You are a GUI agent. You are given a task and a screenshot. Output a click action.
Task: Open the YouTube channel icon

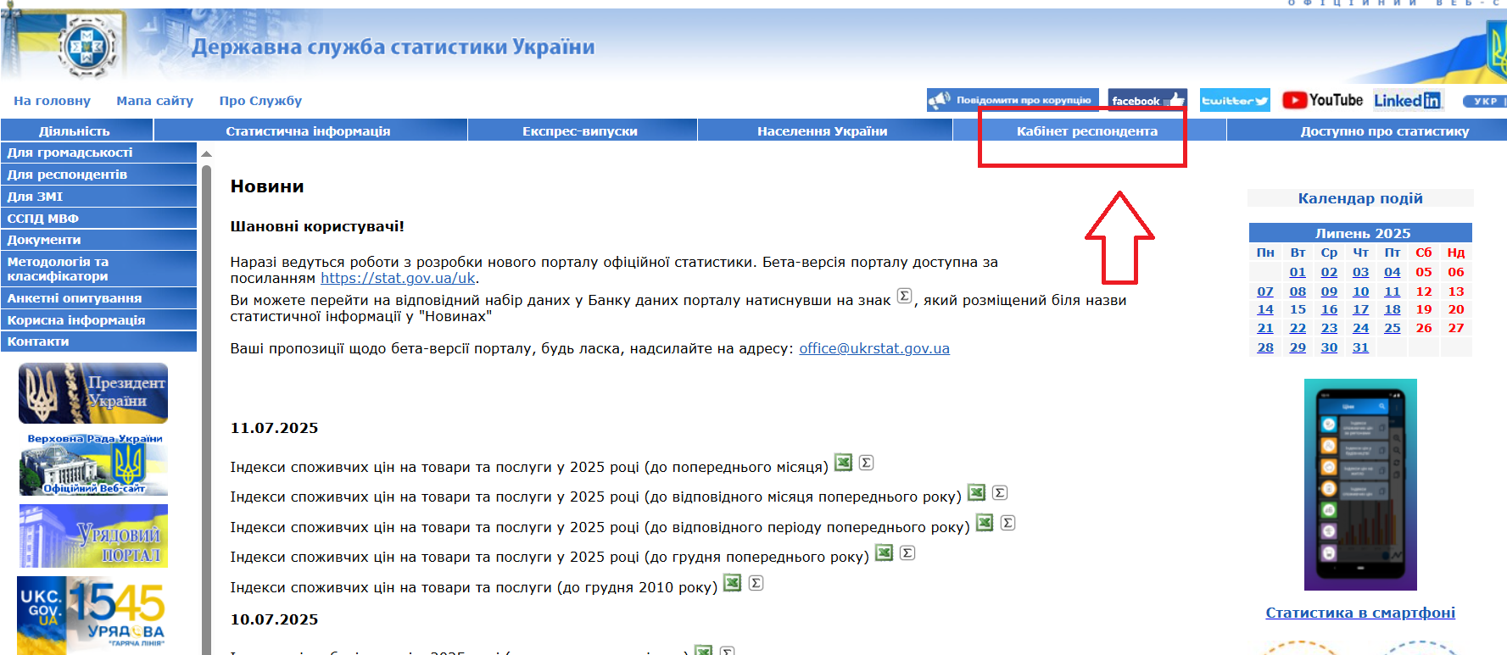pos(1322,100)
